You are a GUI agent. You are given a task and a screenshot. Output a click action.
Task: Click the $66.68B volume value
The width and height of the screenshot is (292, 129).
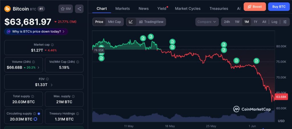(14, 68)
